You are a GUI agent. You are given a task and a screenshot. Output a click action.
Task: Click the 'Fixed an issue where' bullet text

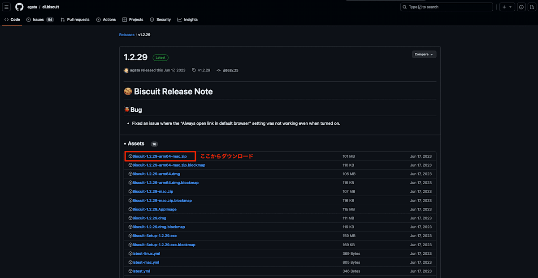point(236,123)
